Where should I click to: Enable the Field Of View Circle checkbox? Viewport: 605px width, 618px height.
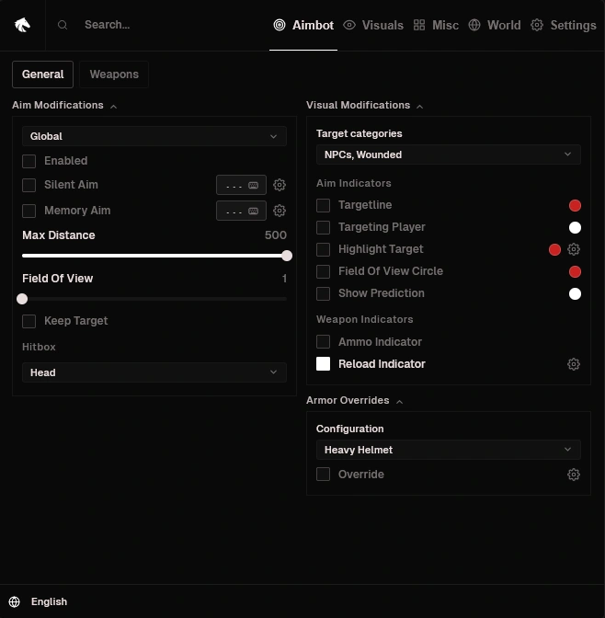324,271
